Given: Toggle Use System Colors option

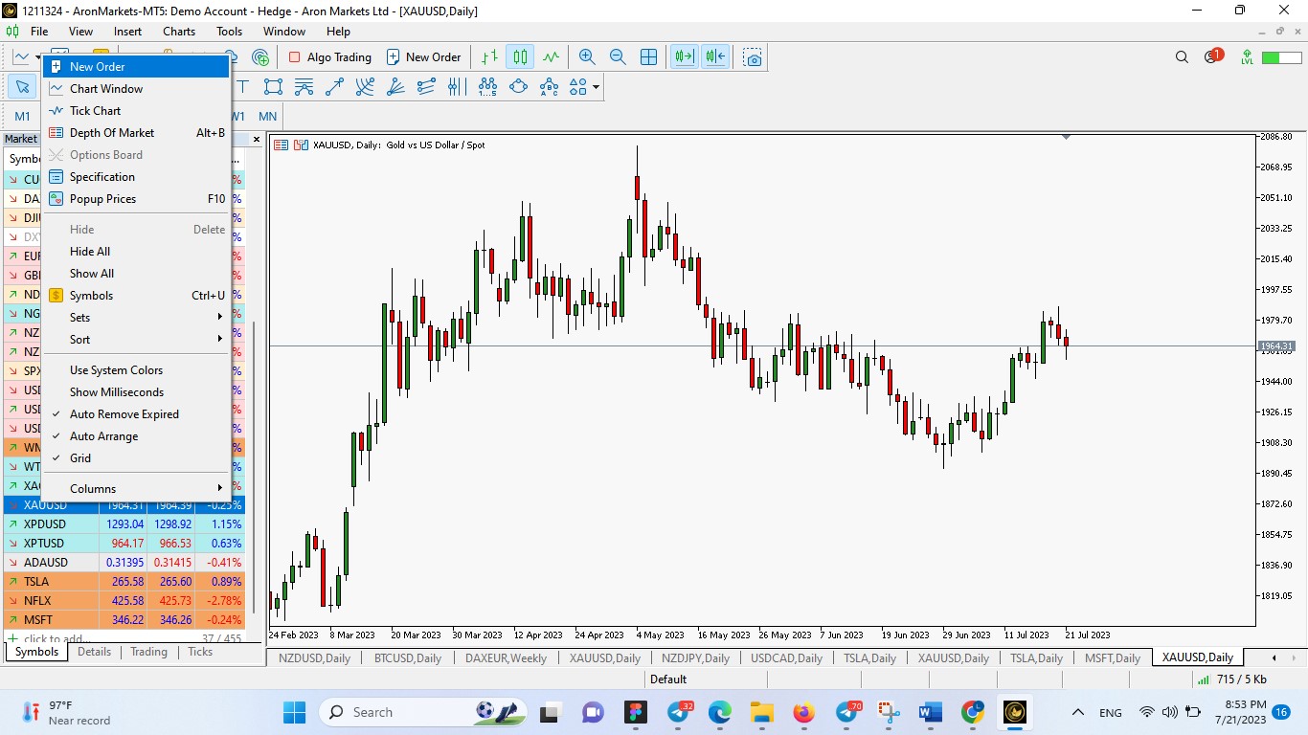Looking at the screenshot, I should pyautogui.click(x=136, y=370).
